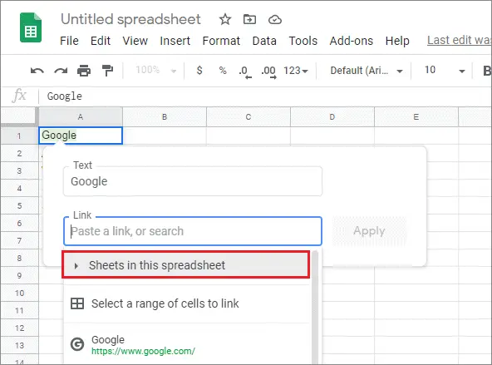Open the Tools menu
This screenshot has width=492, height=365.
[303, 41]
